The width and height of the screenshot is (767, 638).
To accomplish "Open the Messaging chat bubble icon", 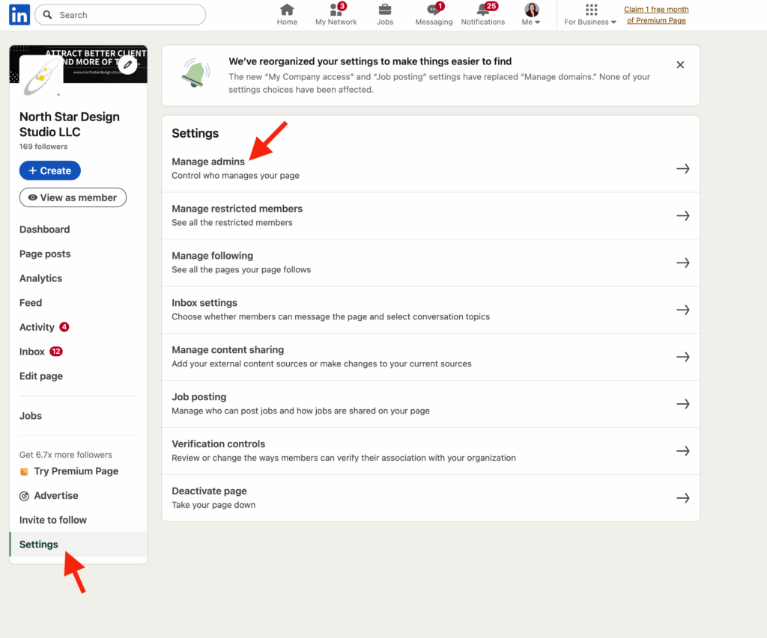I will pos(434,9).
